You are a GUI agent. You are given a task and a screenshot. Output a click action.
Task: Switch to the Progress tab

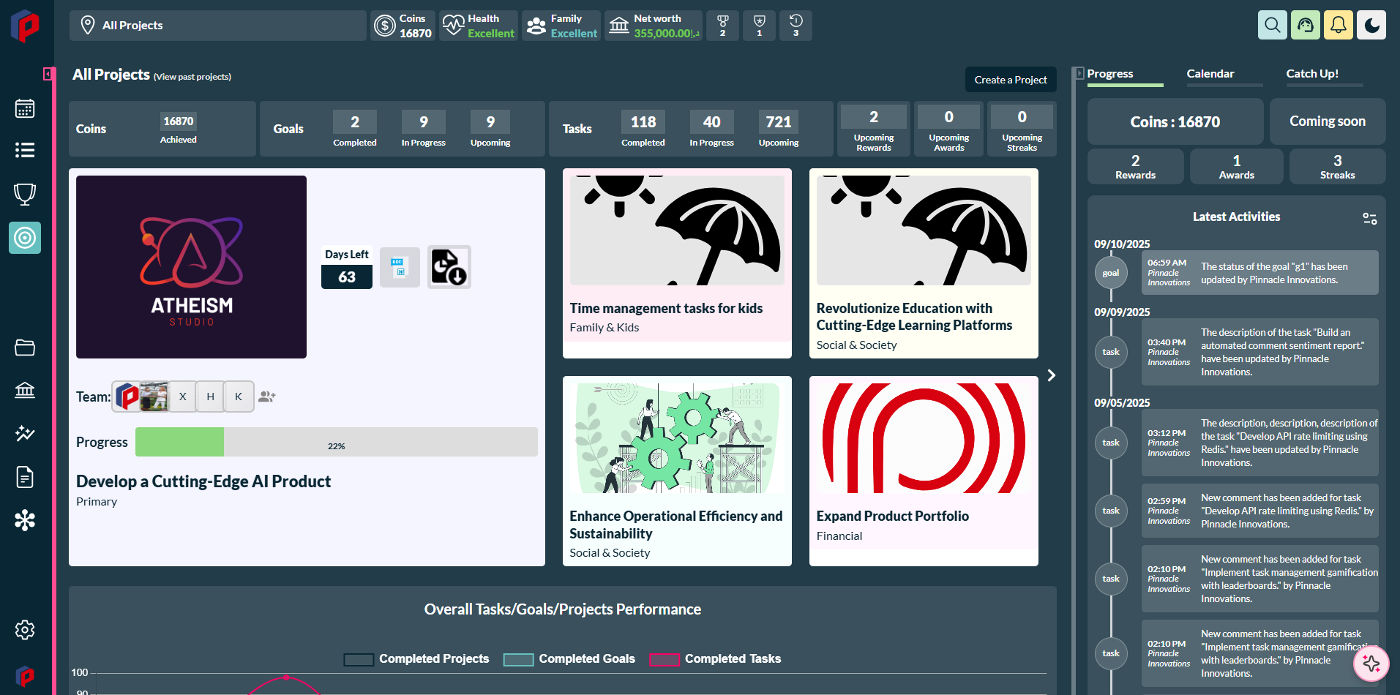pyautogui.click(x=1125, y=75)
